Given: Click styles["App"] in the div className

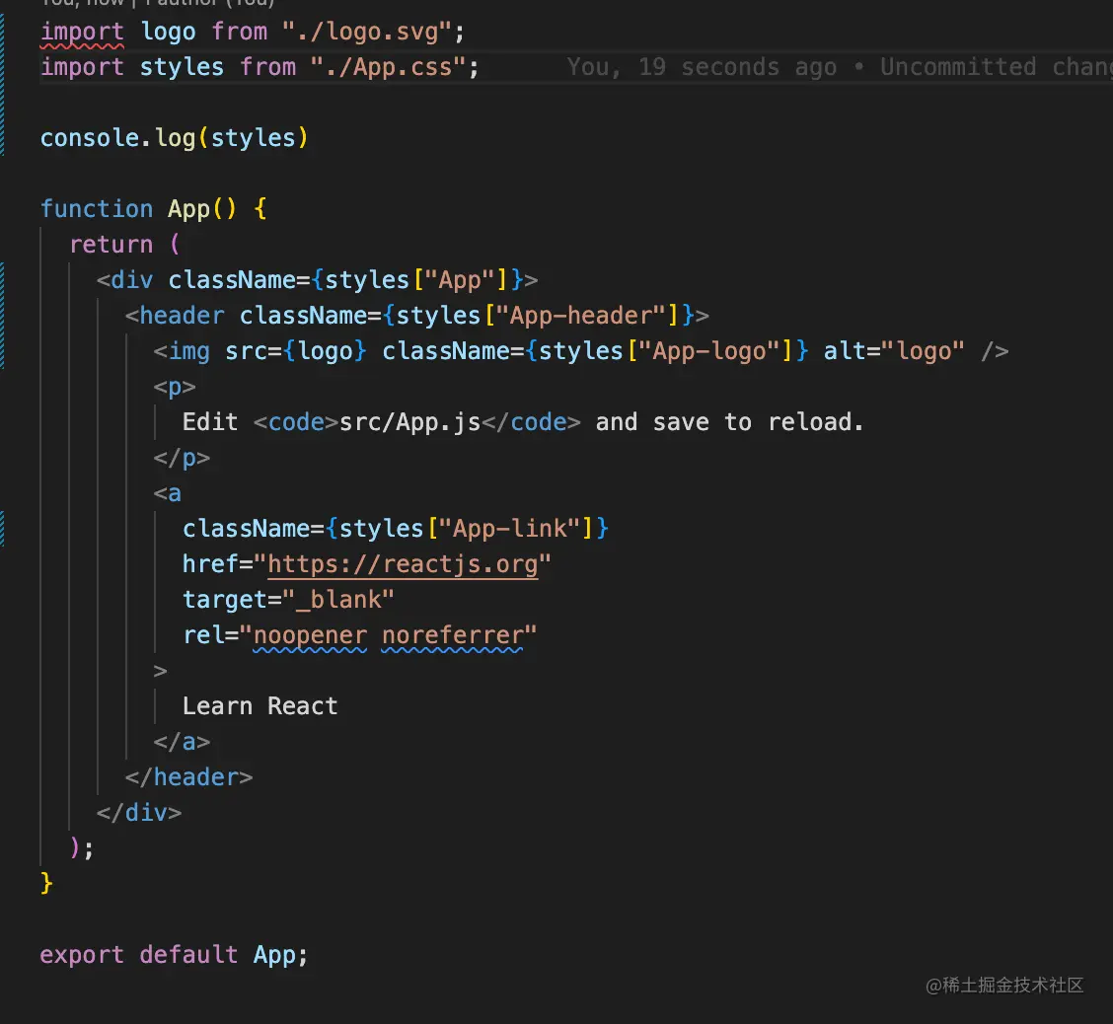Looking at the screenshot, I should pos(417,279).
